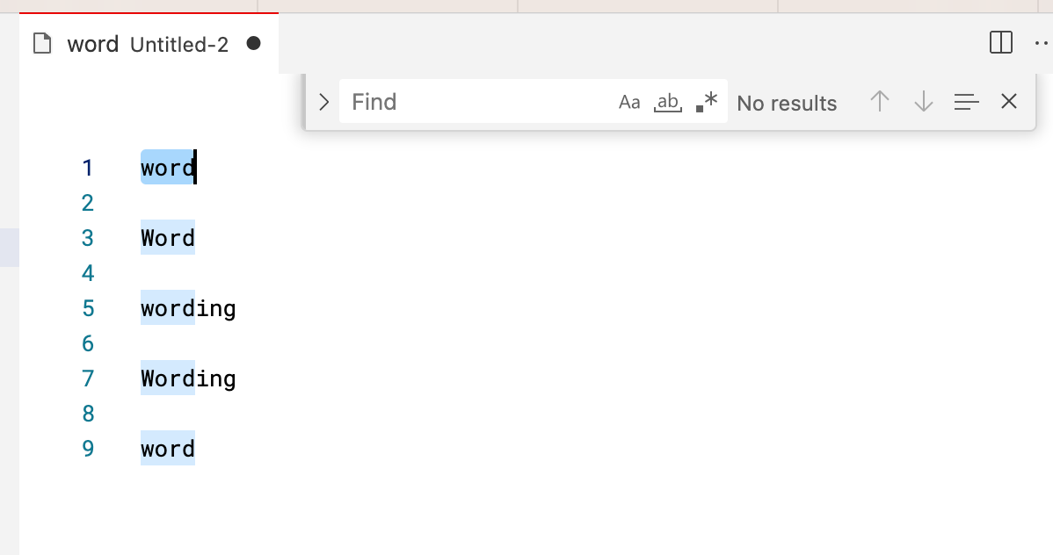Click the Previous Match arrow
1053x555 pixels.
(879, 102)
